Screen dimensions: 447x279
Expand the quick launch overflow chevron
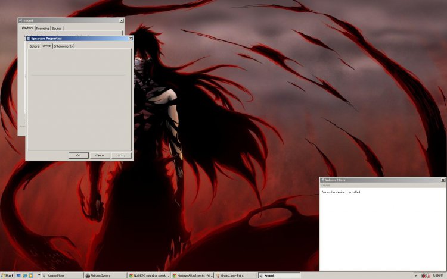[39, 275]
